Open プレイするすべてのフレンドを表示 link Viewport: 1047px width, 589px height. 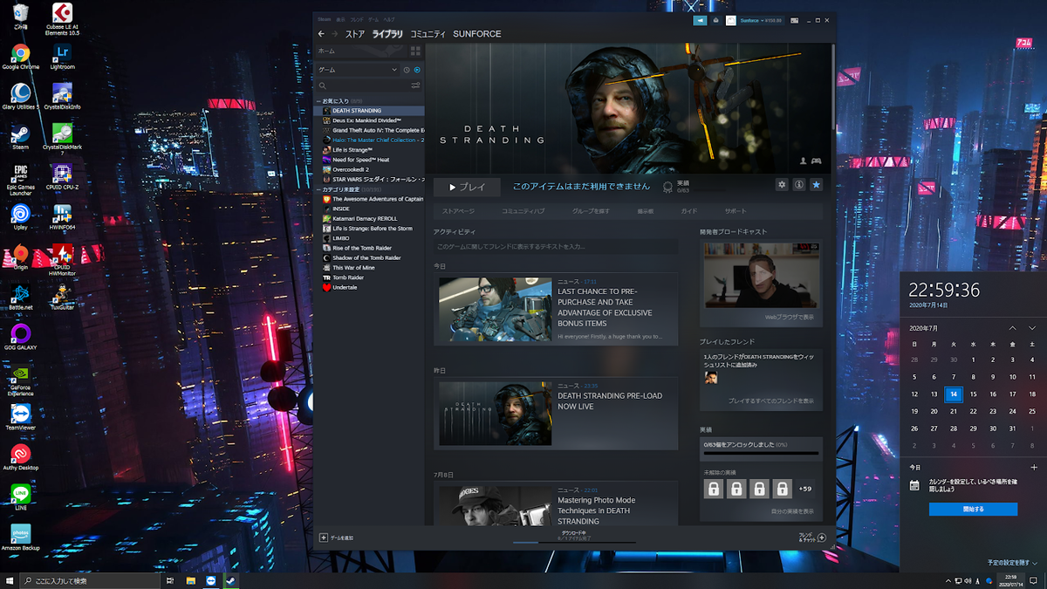point(770,401)
